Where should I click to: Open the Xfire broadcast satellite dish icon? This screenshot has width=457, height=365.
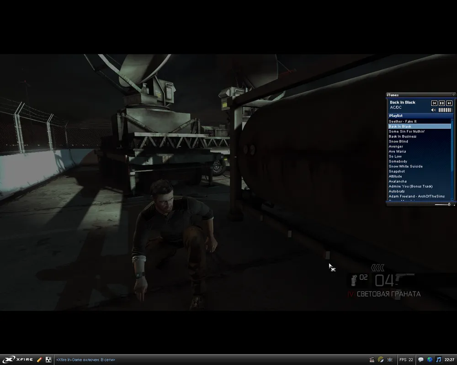pos(381,360)
